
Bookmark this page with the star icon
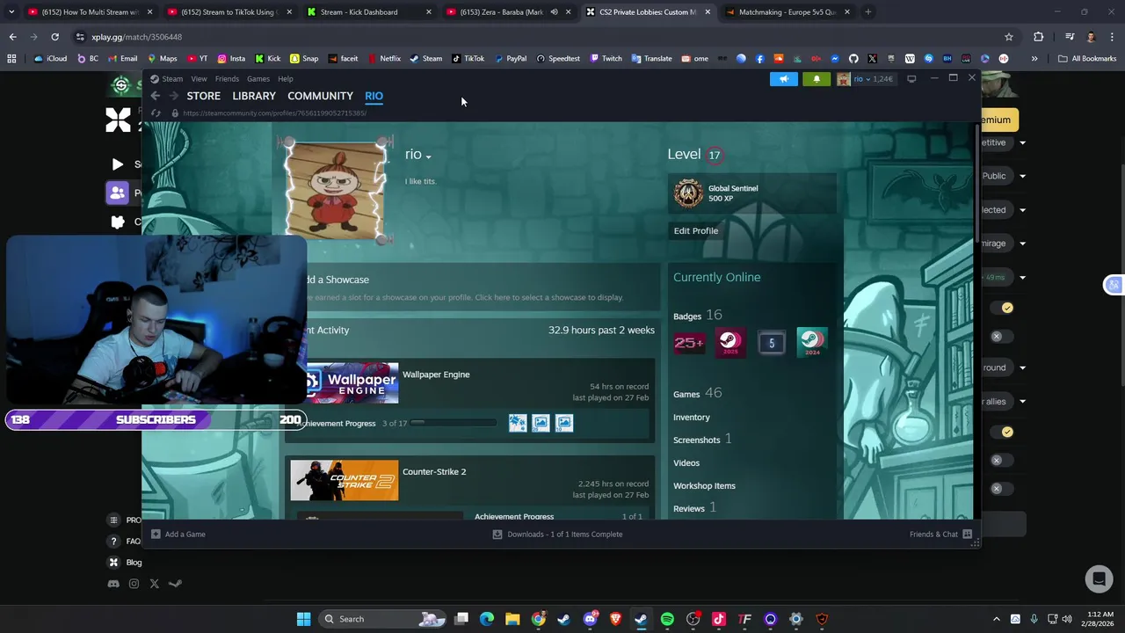(x=1009, y=37)
